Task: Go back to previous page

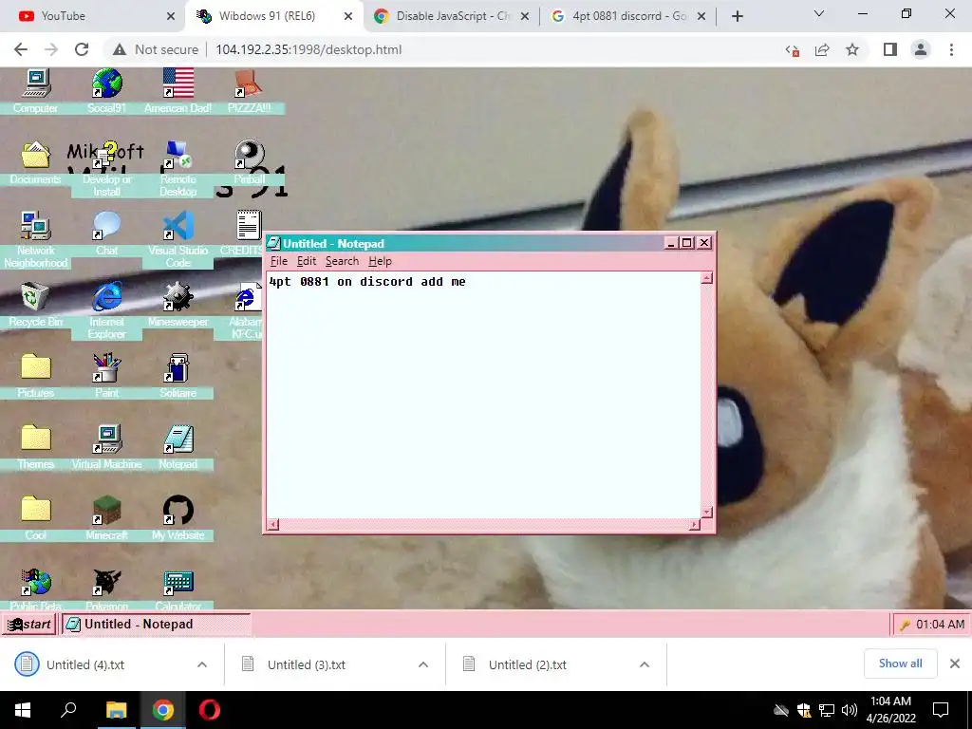Action: (21, 49)
